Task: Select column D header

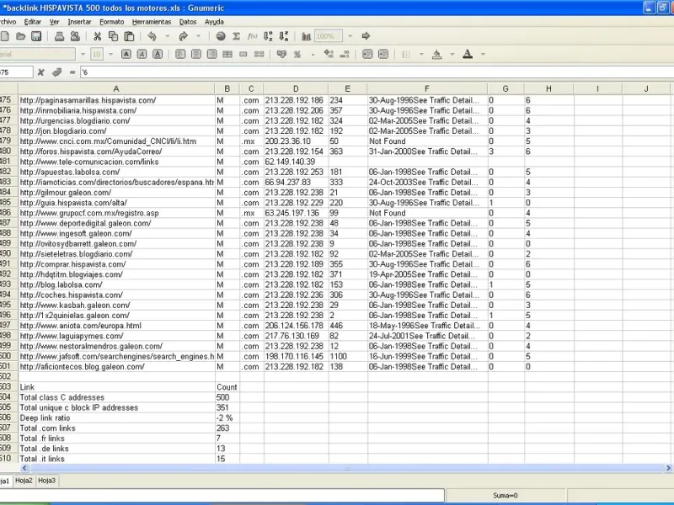Action: pyautogui.click(x=296, y=89)
